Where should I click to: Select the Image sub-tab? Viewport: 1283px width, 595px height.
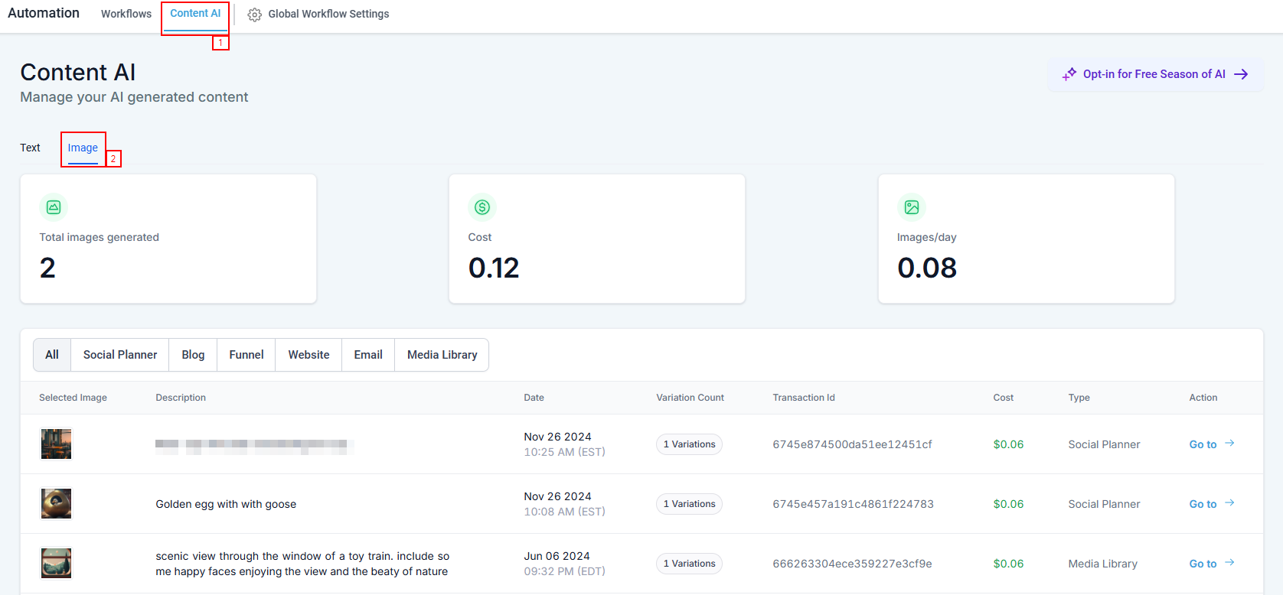pyautogui.click(x=83, y=148)
